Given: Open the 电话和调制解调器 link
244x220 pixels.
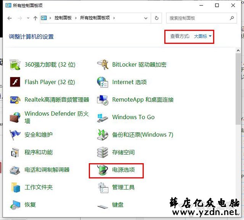Looking at the screenshot, I should tap(47, 170).
